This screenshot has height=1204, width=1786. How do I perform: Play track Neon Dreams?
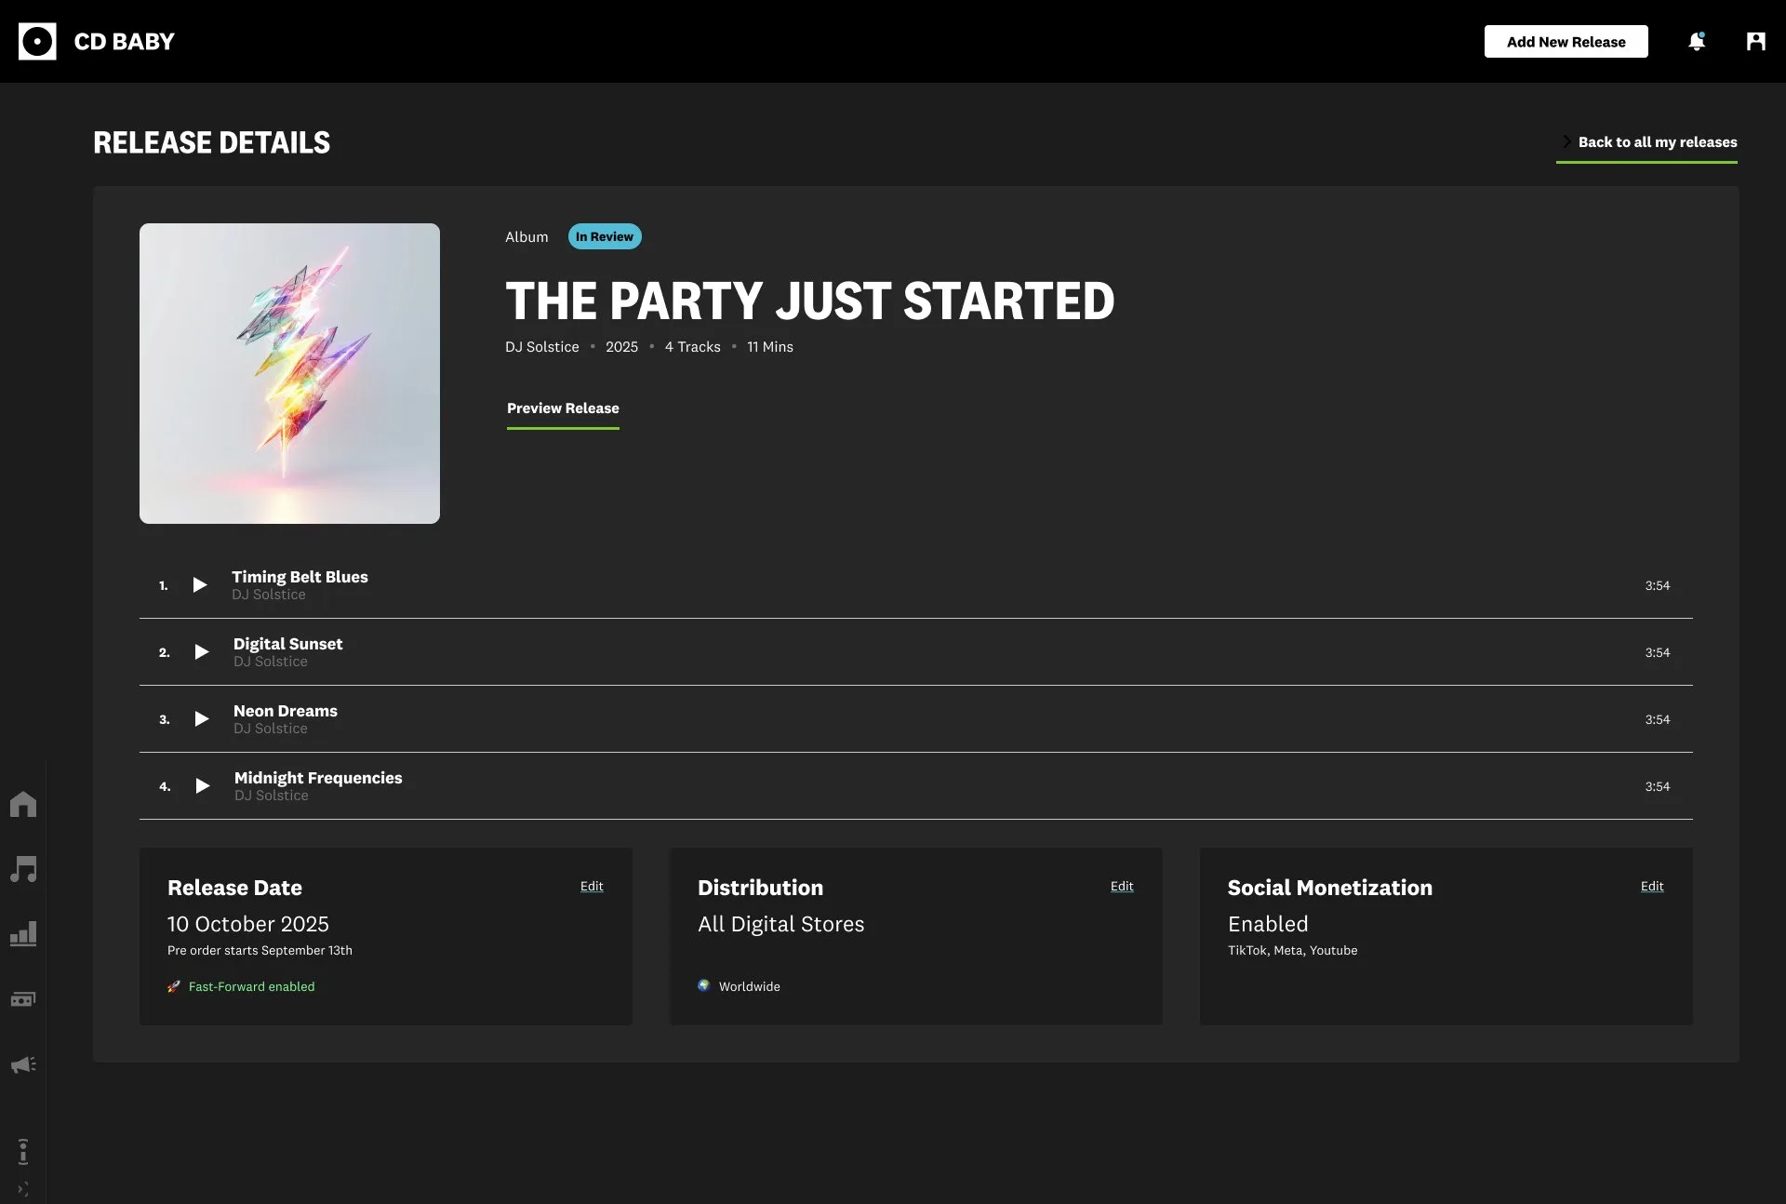(x=201, y=718)
